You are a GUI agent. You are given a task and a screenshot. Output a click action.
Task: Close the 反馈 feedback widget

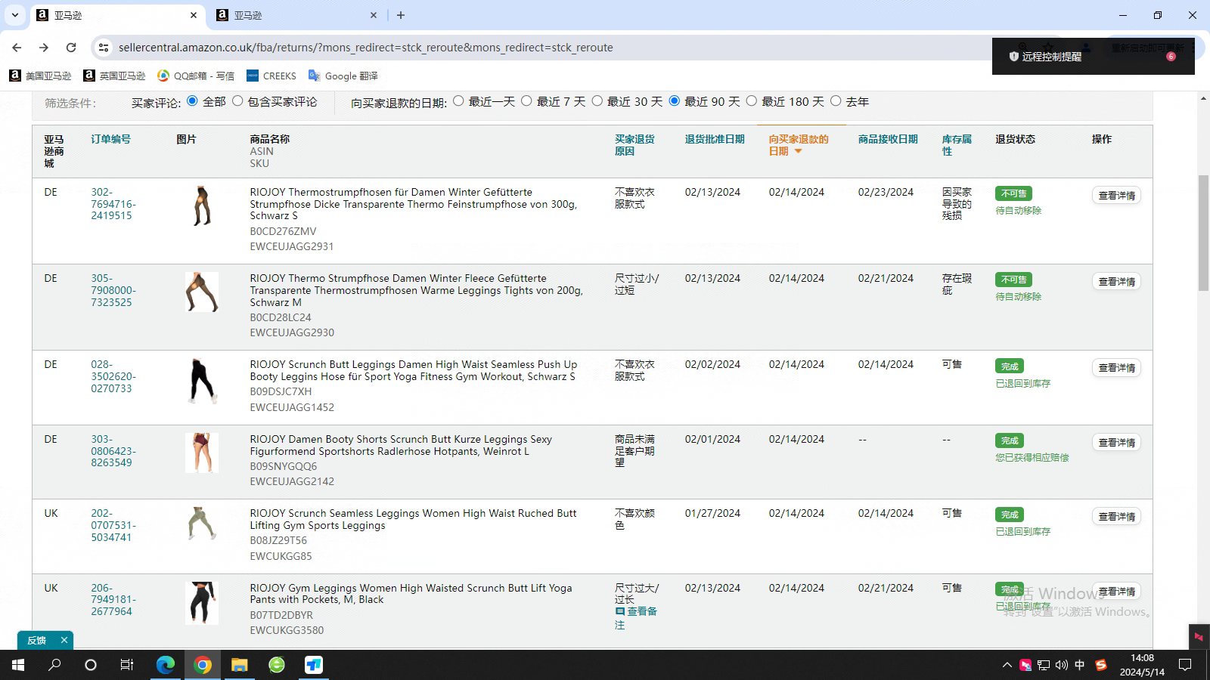click(x=64, y=640)
